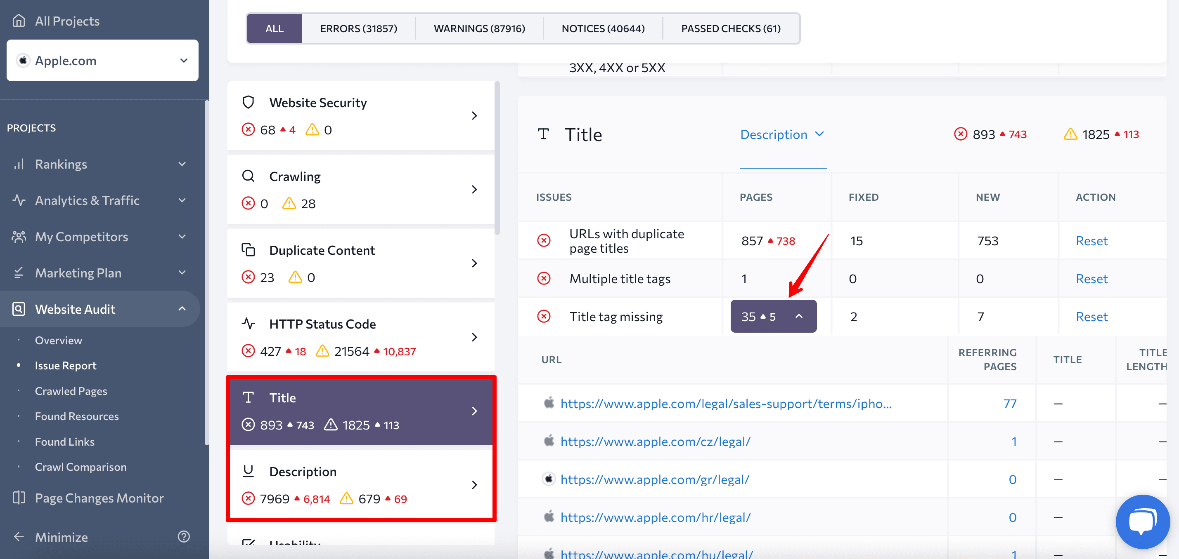Click the Duplicate Content copy icon
Viewport: 1179px width, 559px height.
pyautogui.click(x=248, y=249)
